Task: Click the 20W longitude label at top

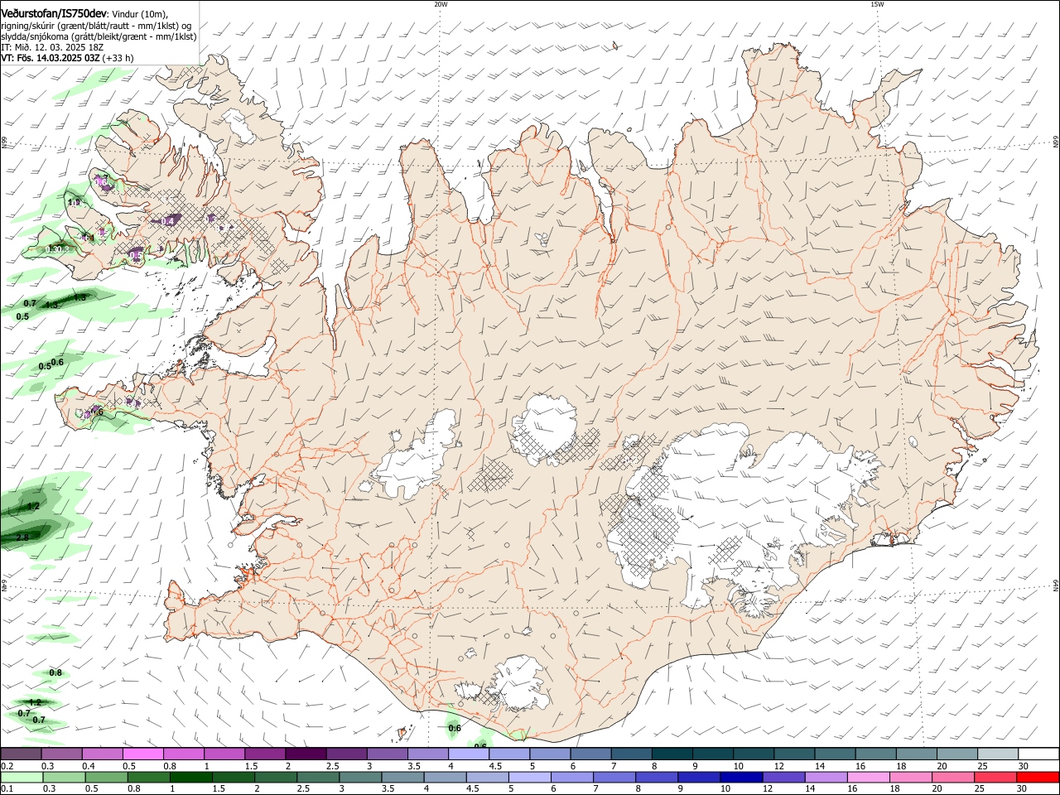Action: [441, 4]
